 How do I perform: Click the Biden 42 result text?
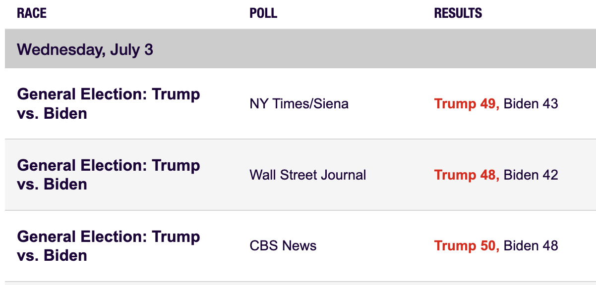[x=531, y=175]
